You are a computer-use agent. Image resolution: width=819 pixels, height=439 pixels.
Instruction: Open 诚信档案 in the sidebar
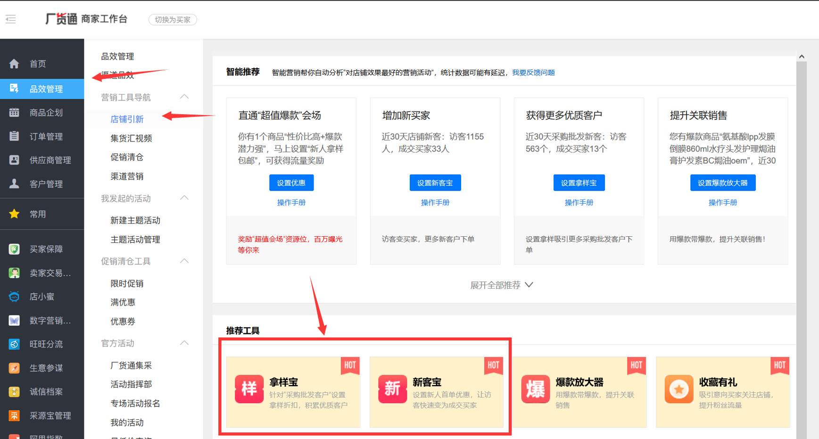(x=14, y=391)
